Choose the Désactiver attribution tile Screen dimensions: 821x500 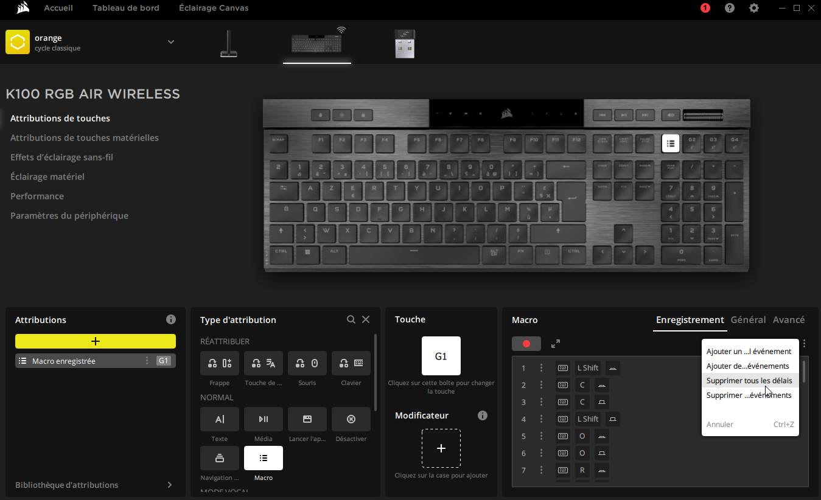pos(351,419)
